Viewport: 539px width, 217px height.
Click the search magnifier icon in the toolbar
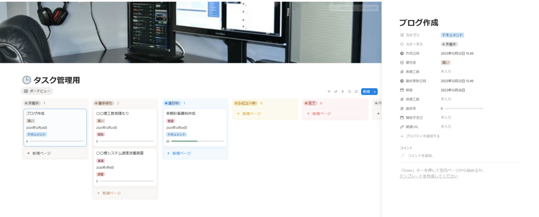point(349,92)
